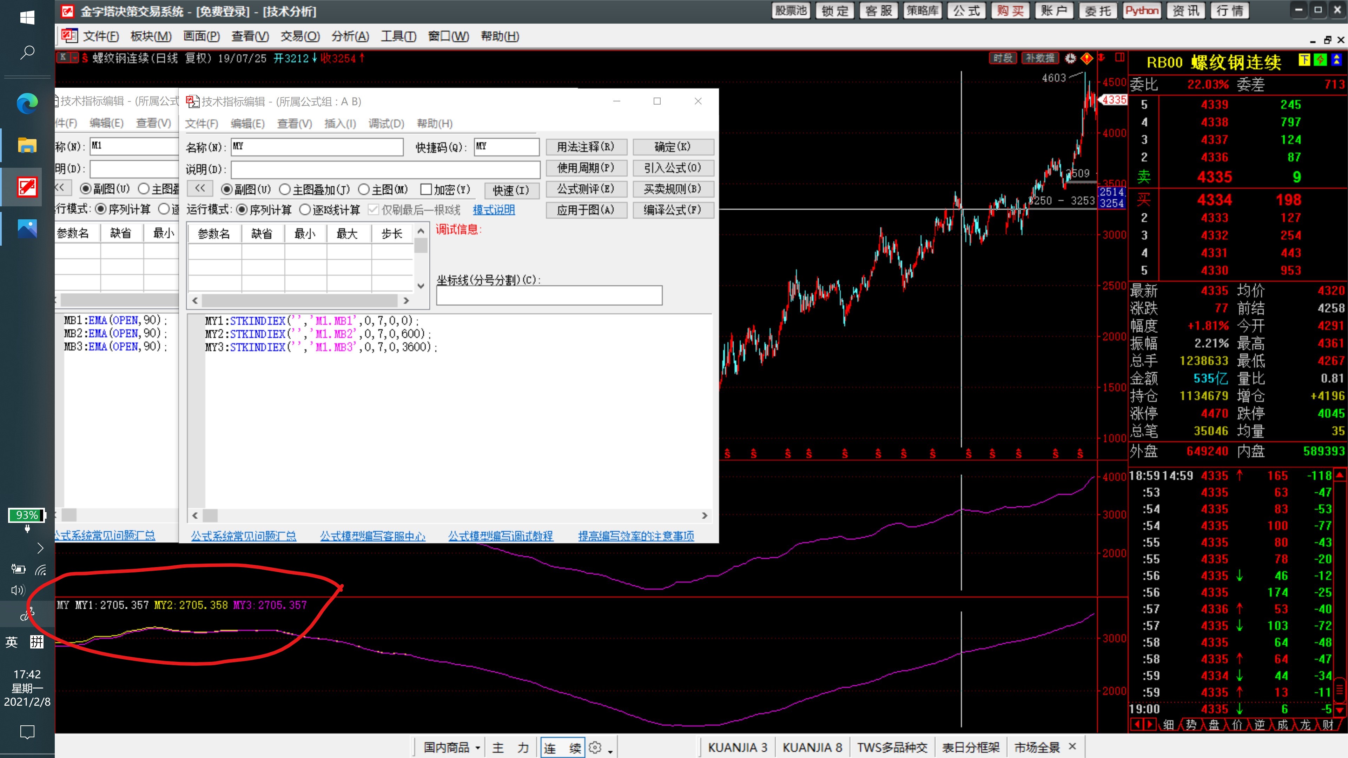Viewport: 1348px width, 758px height.
Task: Click code editor scroll-right arrow
Action: 704,516
